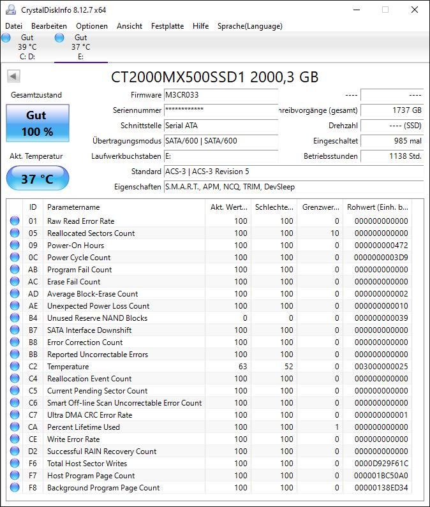Click status orb for Average Block-Erase Count
This screenshot has width=430, height=507.
(x=15, y=293)
